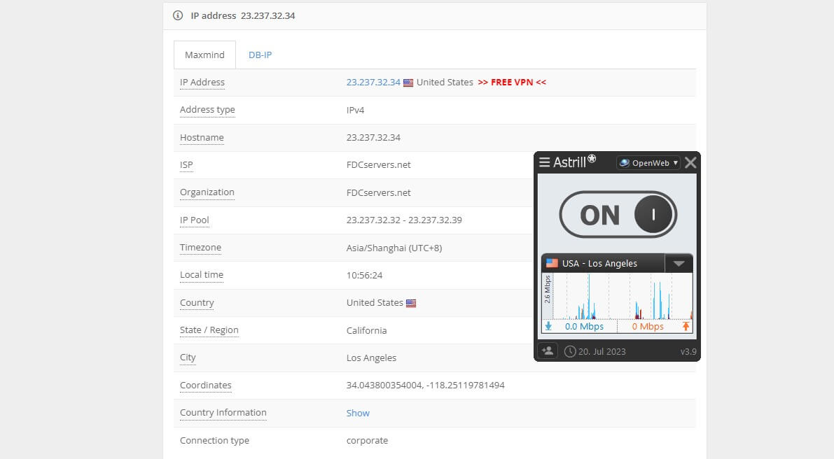Click the Connection type label
834x459 pixels.
coord(214,440)
